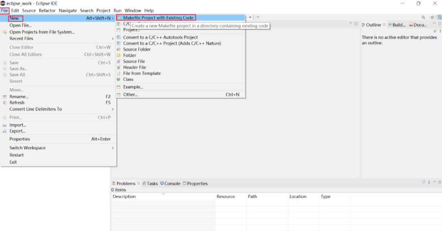Maximize the Outline panel
Screen dimensions: 442x231
(440, 24)
